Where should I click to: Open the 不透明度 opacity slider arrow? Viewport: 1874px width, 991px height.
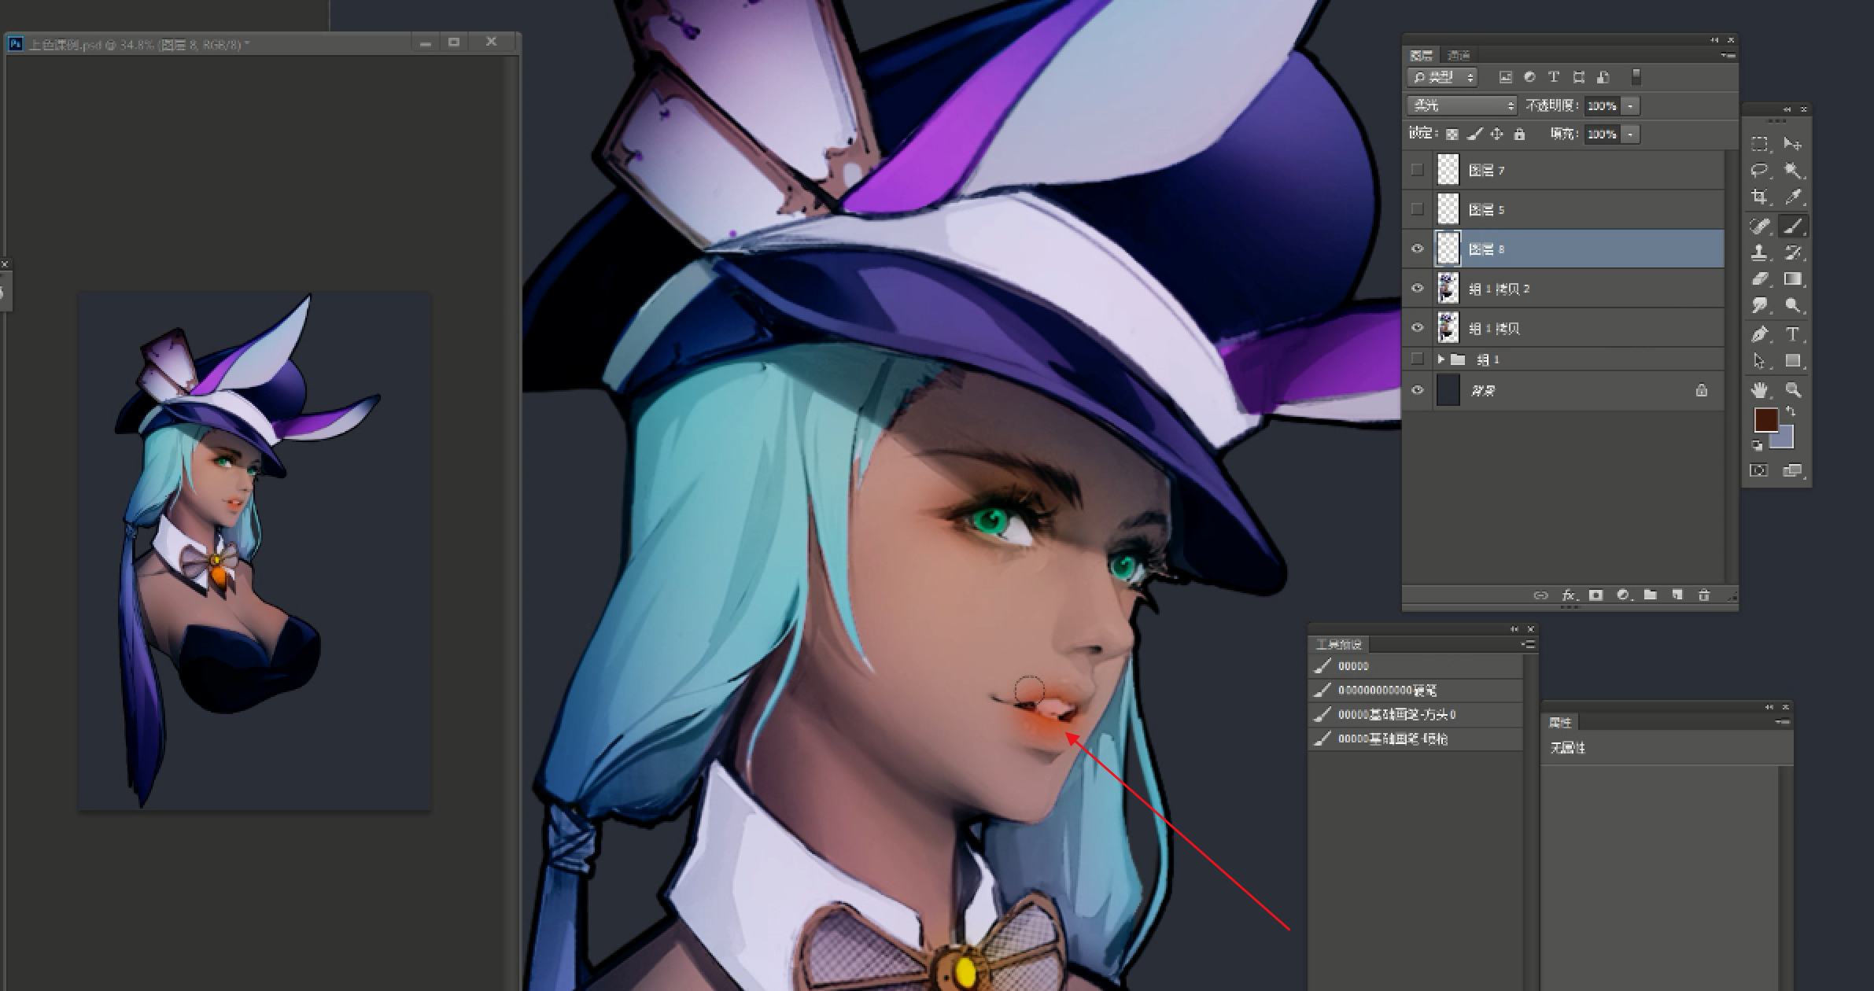tap(1630, 105)
